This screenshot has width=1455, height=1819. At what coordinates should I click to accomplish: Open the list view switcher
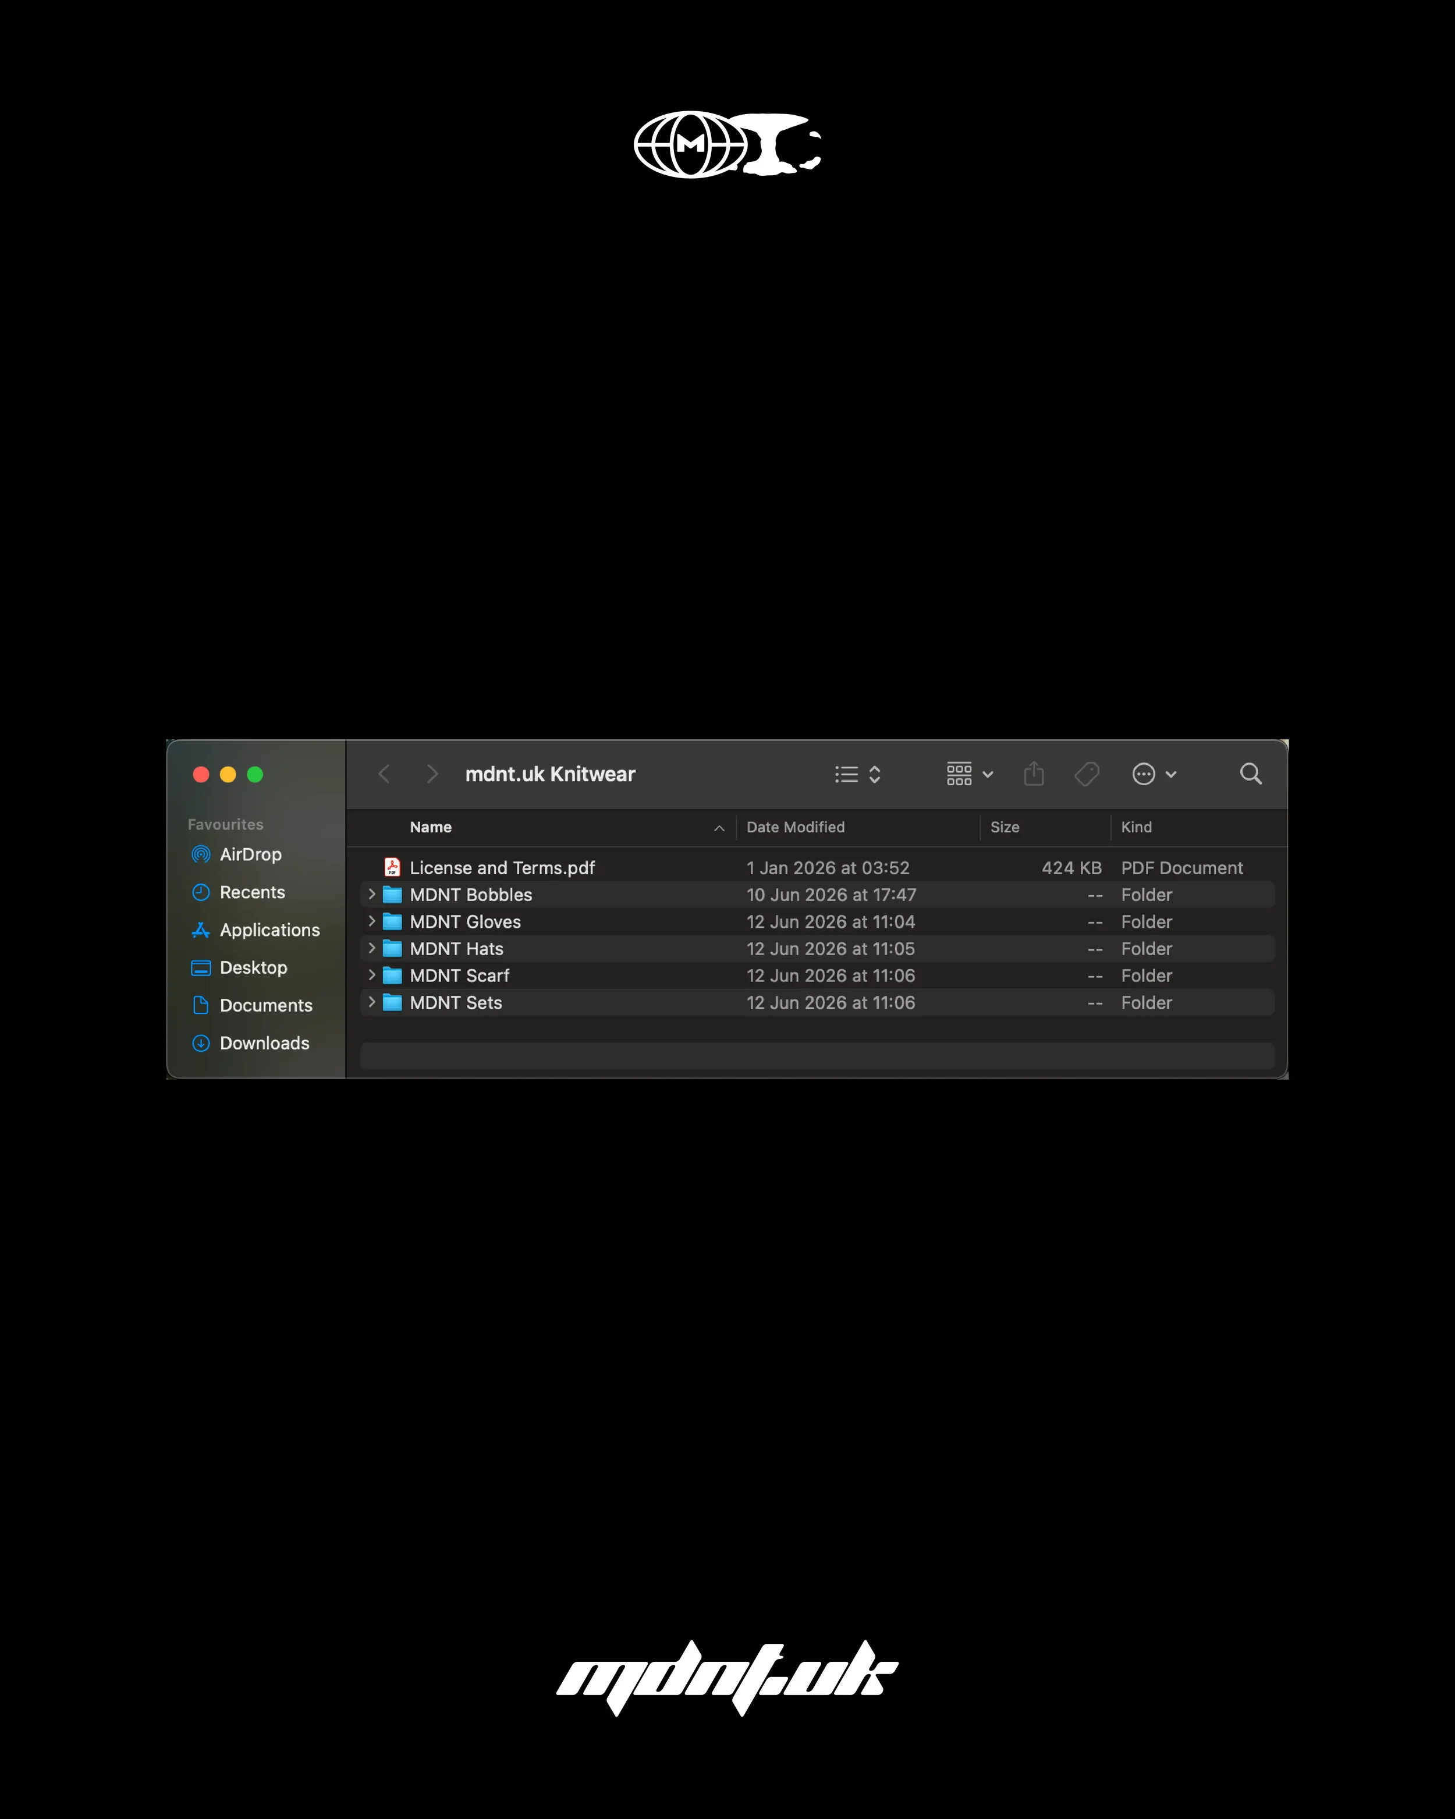point(858,775)
